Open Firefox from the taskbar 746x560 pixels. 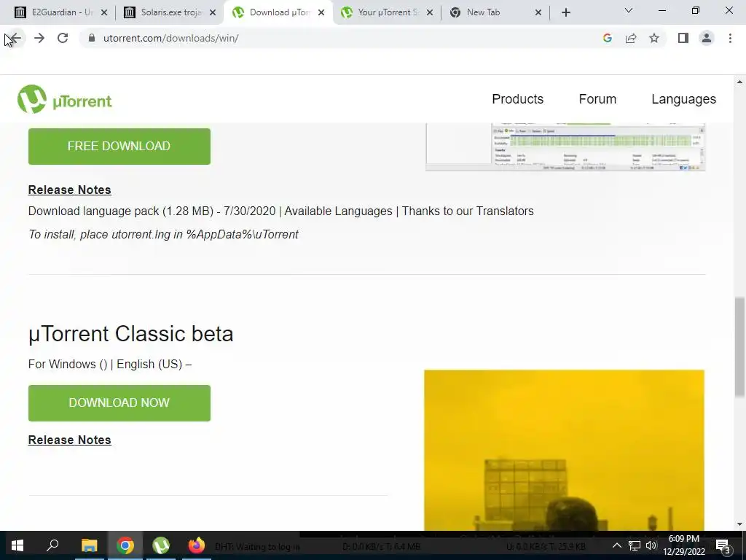[197, 545]
